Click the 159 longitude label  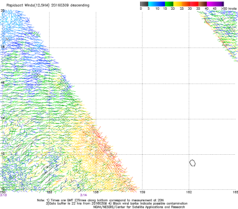tap(142, 192)
